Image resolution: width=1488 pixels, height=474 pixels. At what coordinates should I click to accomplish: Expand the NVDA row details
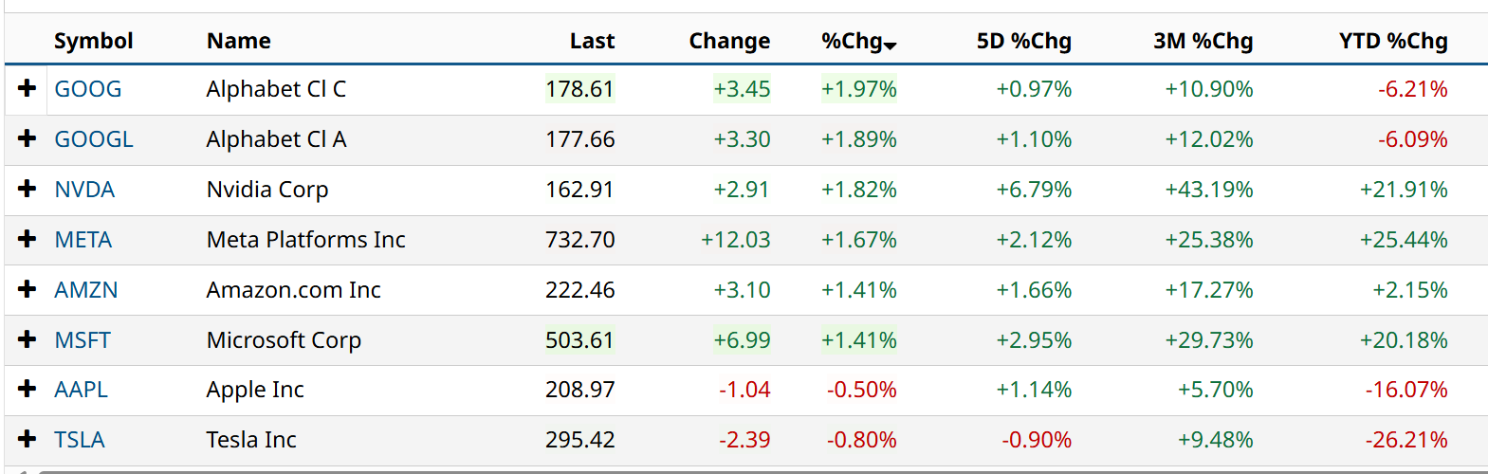[28, 189]
